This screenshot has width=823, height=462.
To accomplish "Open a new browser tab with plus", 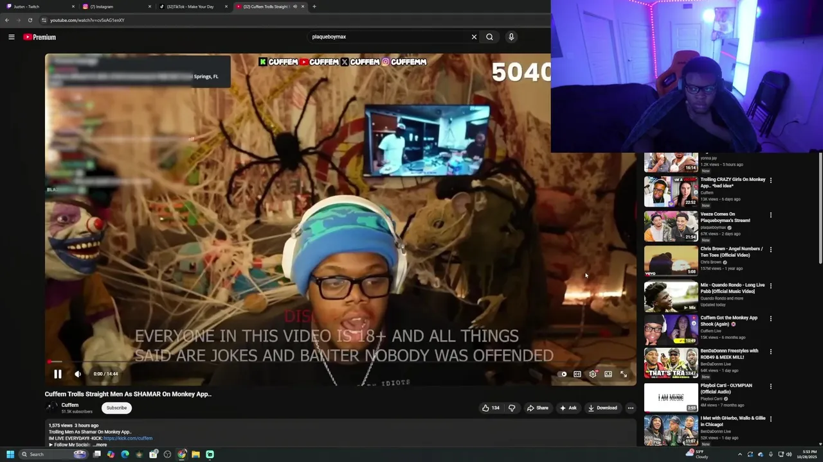I will click(314, 6).
